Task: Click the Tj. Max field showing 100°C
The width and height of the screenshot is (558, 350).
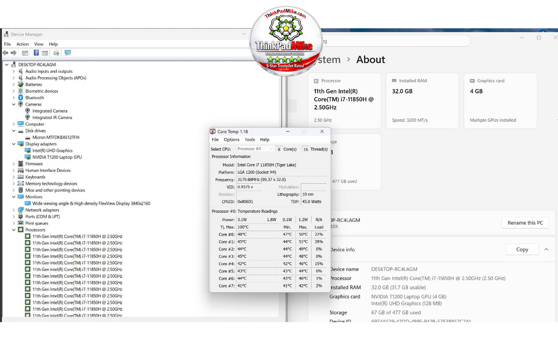Action: pyautogui.click(x=258, y=227)
